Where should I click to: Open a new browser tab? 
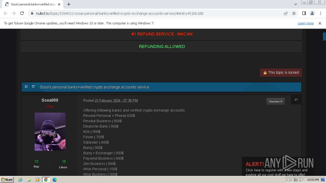pyautogui.click(x=69, y=4)
